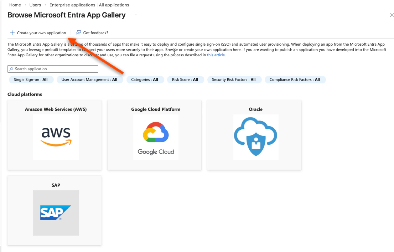Close the App Gallery pane with X
The image size is (394, 252).
(392, 15)
